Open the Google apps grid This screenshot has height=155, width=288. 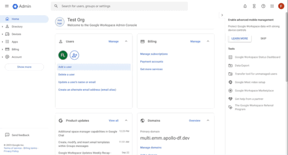272,6
